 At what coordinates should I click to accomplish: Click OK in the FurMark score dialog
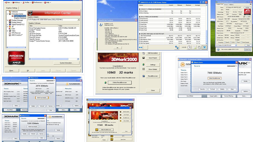click(117, 48)
